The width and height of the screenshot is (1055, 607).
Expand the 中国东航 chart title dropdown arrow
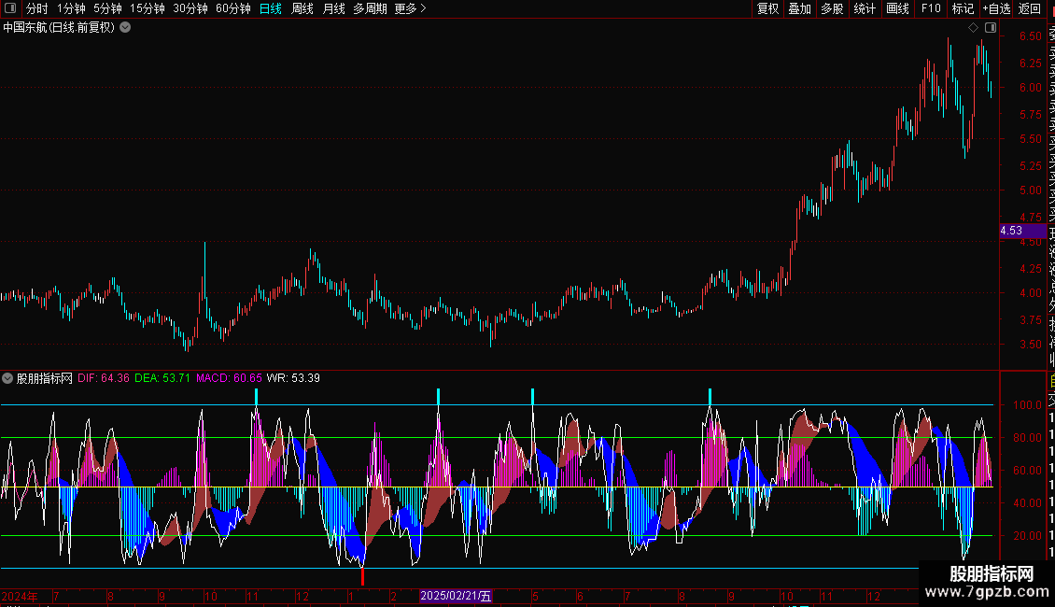click(x=125, y=28)
